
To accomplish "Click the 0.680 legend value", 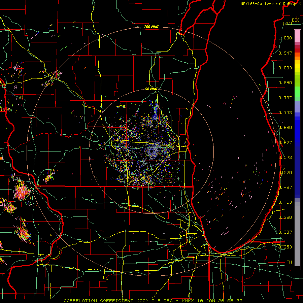I will [285, 128].
